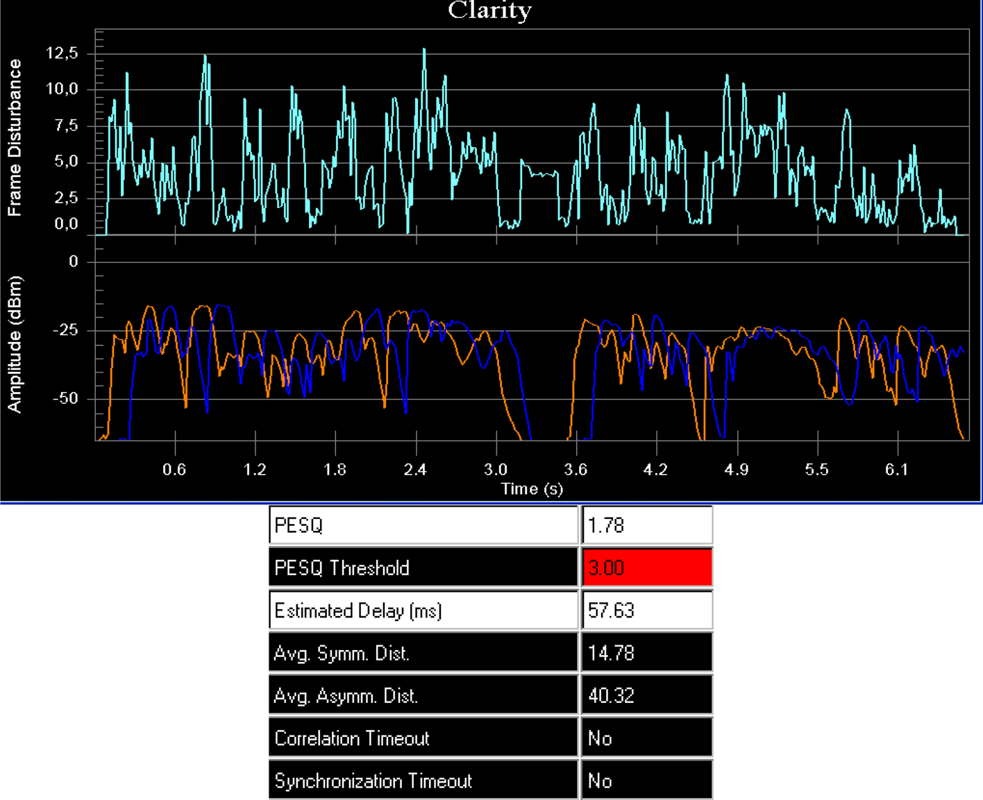The image size is (983, 800).
Task: Click the 2.4 time tick label
Action: pyautogui.click(x=415, y=470)
